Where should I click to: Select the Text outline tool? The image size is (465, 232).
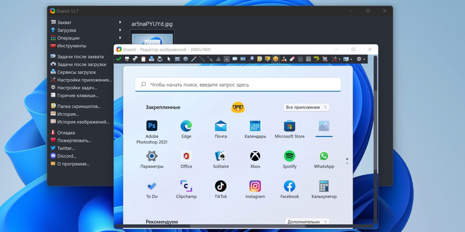[x=218, y=59]
